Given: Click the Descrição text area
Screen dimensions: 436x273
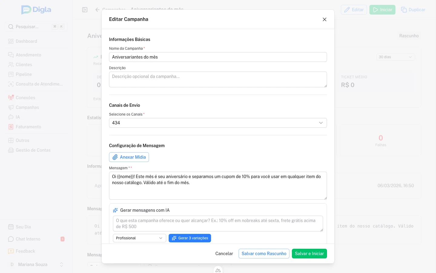Looking at the screenshot, I should [218, 79].
